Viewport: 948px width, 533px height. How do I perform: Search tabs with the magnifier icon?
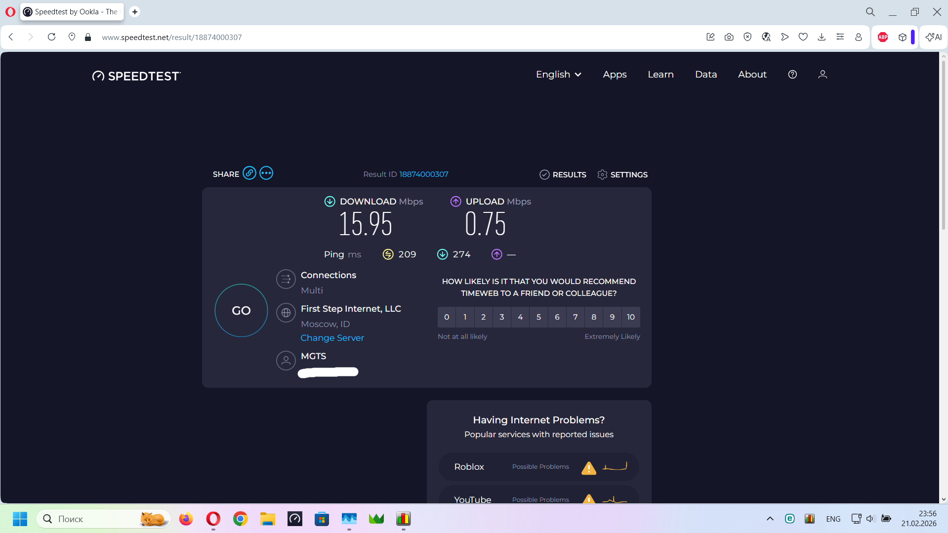pos(870,12)
